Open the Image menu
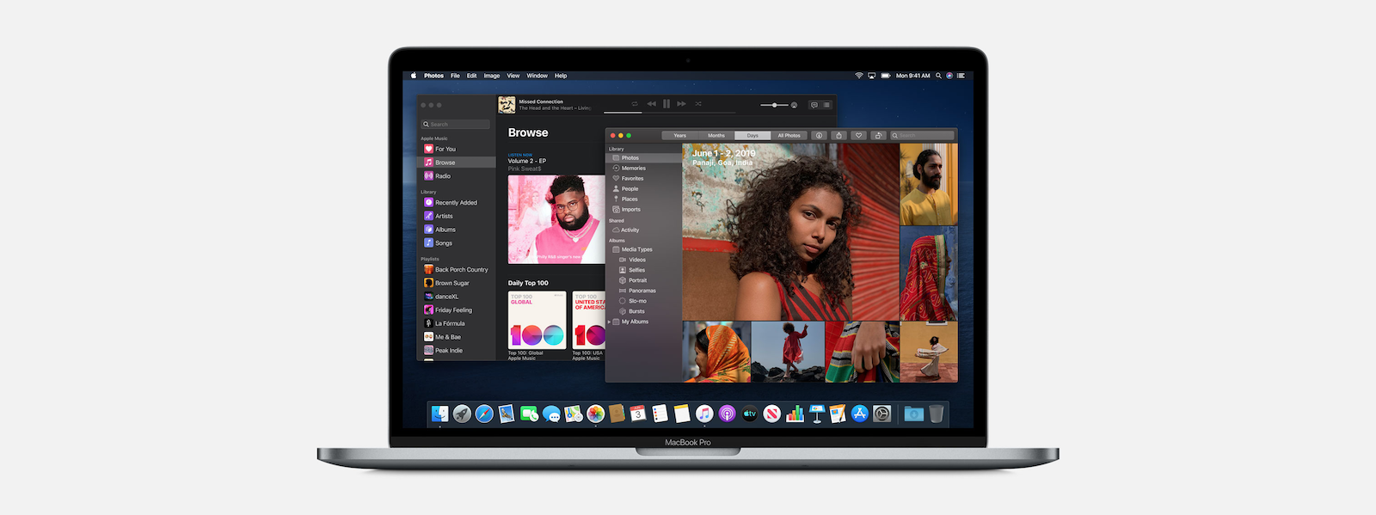The image size is (1376, 515). click(492, 76)
